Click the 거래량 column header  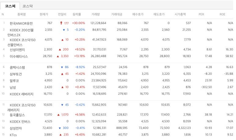(x=96, y=14)
